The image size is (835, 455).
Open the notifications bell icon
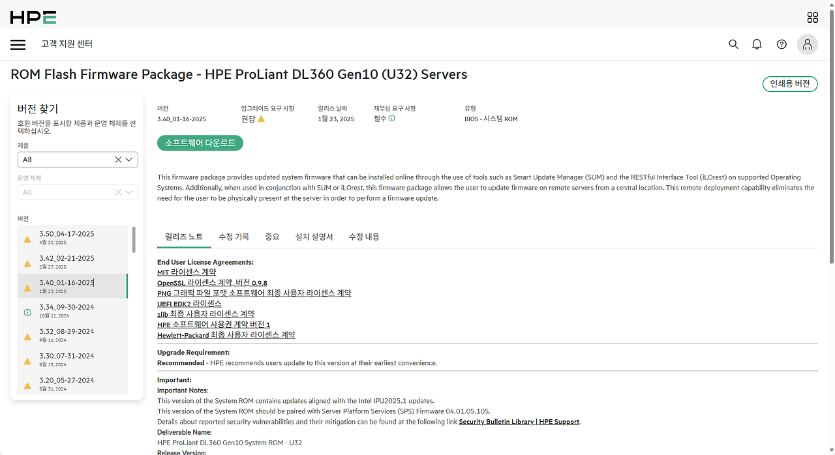tap(757, 44)
